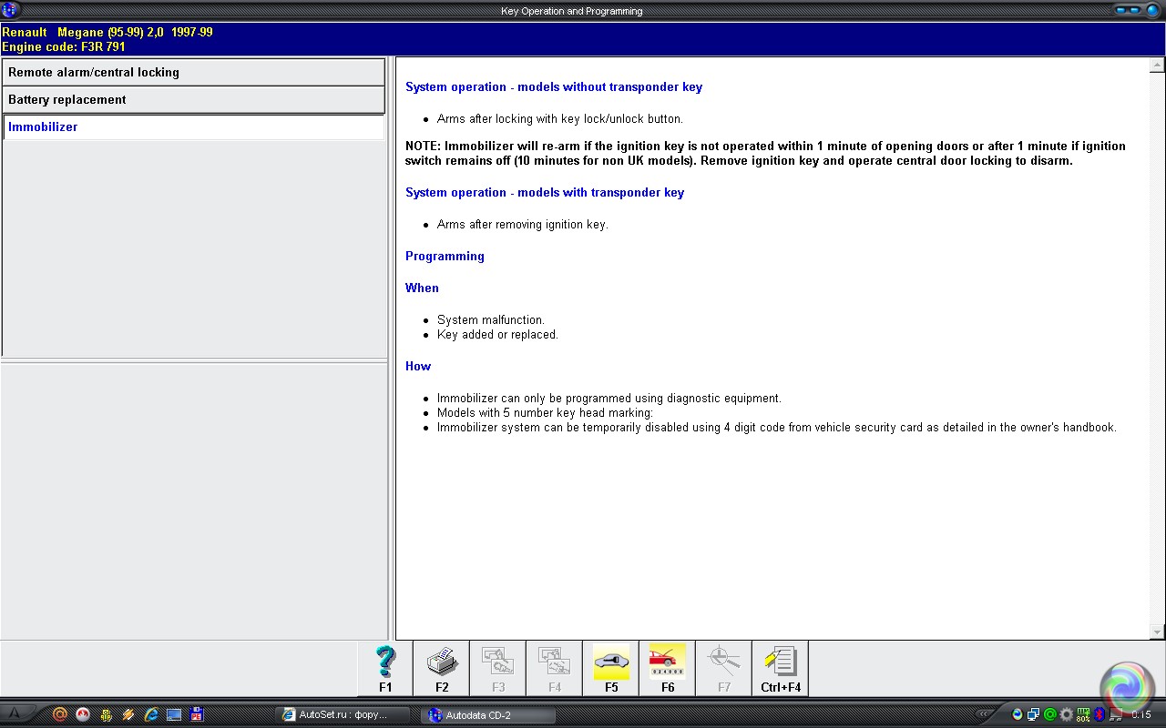1166x728 pixels.
Task: Open Remote alarm/central locking section
Action: [x=193, y=73]
